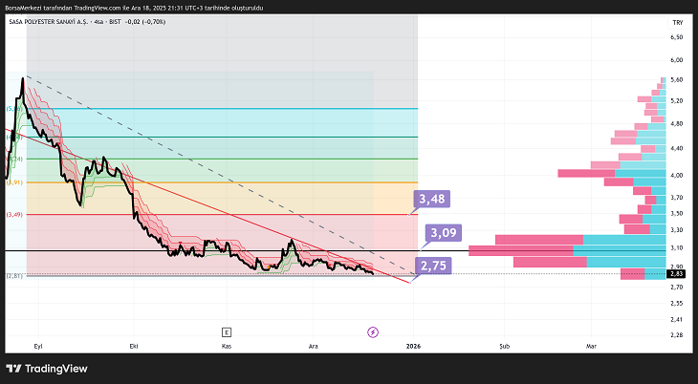Click the 2026 label on the time axis
This screenshot has height=384, width=698.
click(414, 347)
